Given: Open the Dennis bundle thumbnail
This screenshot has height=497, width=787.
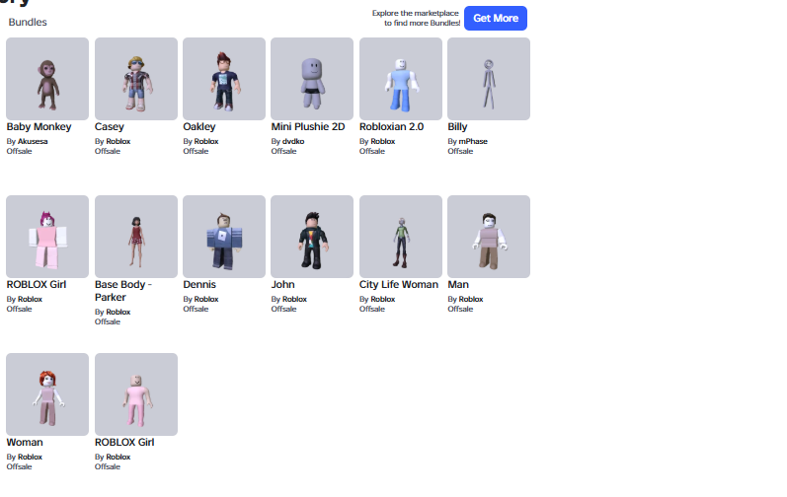Looking at the screenshot, I should tap(224, 237).
